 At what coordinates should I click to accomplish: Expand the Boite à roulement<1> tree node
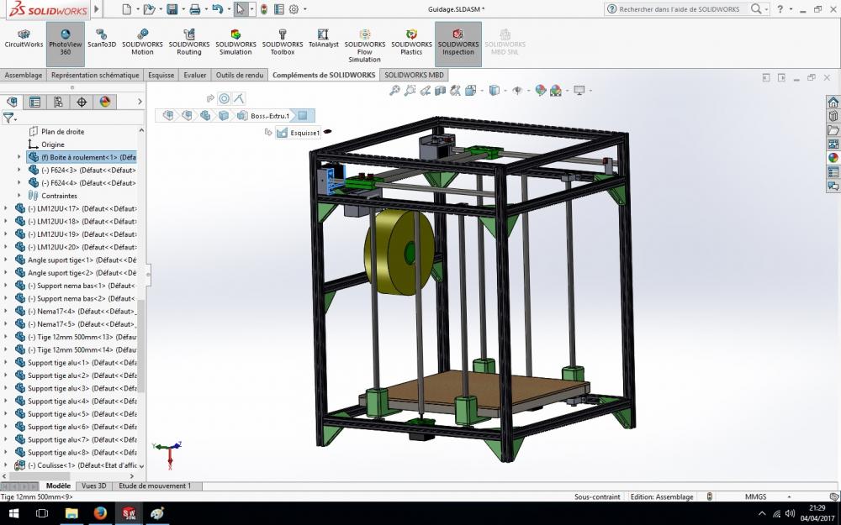tap(19, 157)
